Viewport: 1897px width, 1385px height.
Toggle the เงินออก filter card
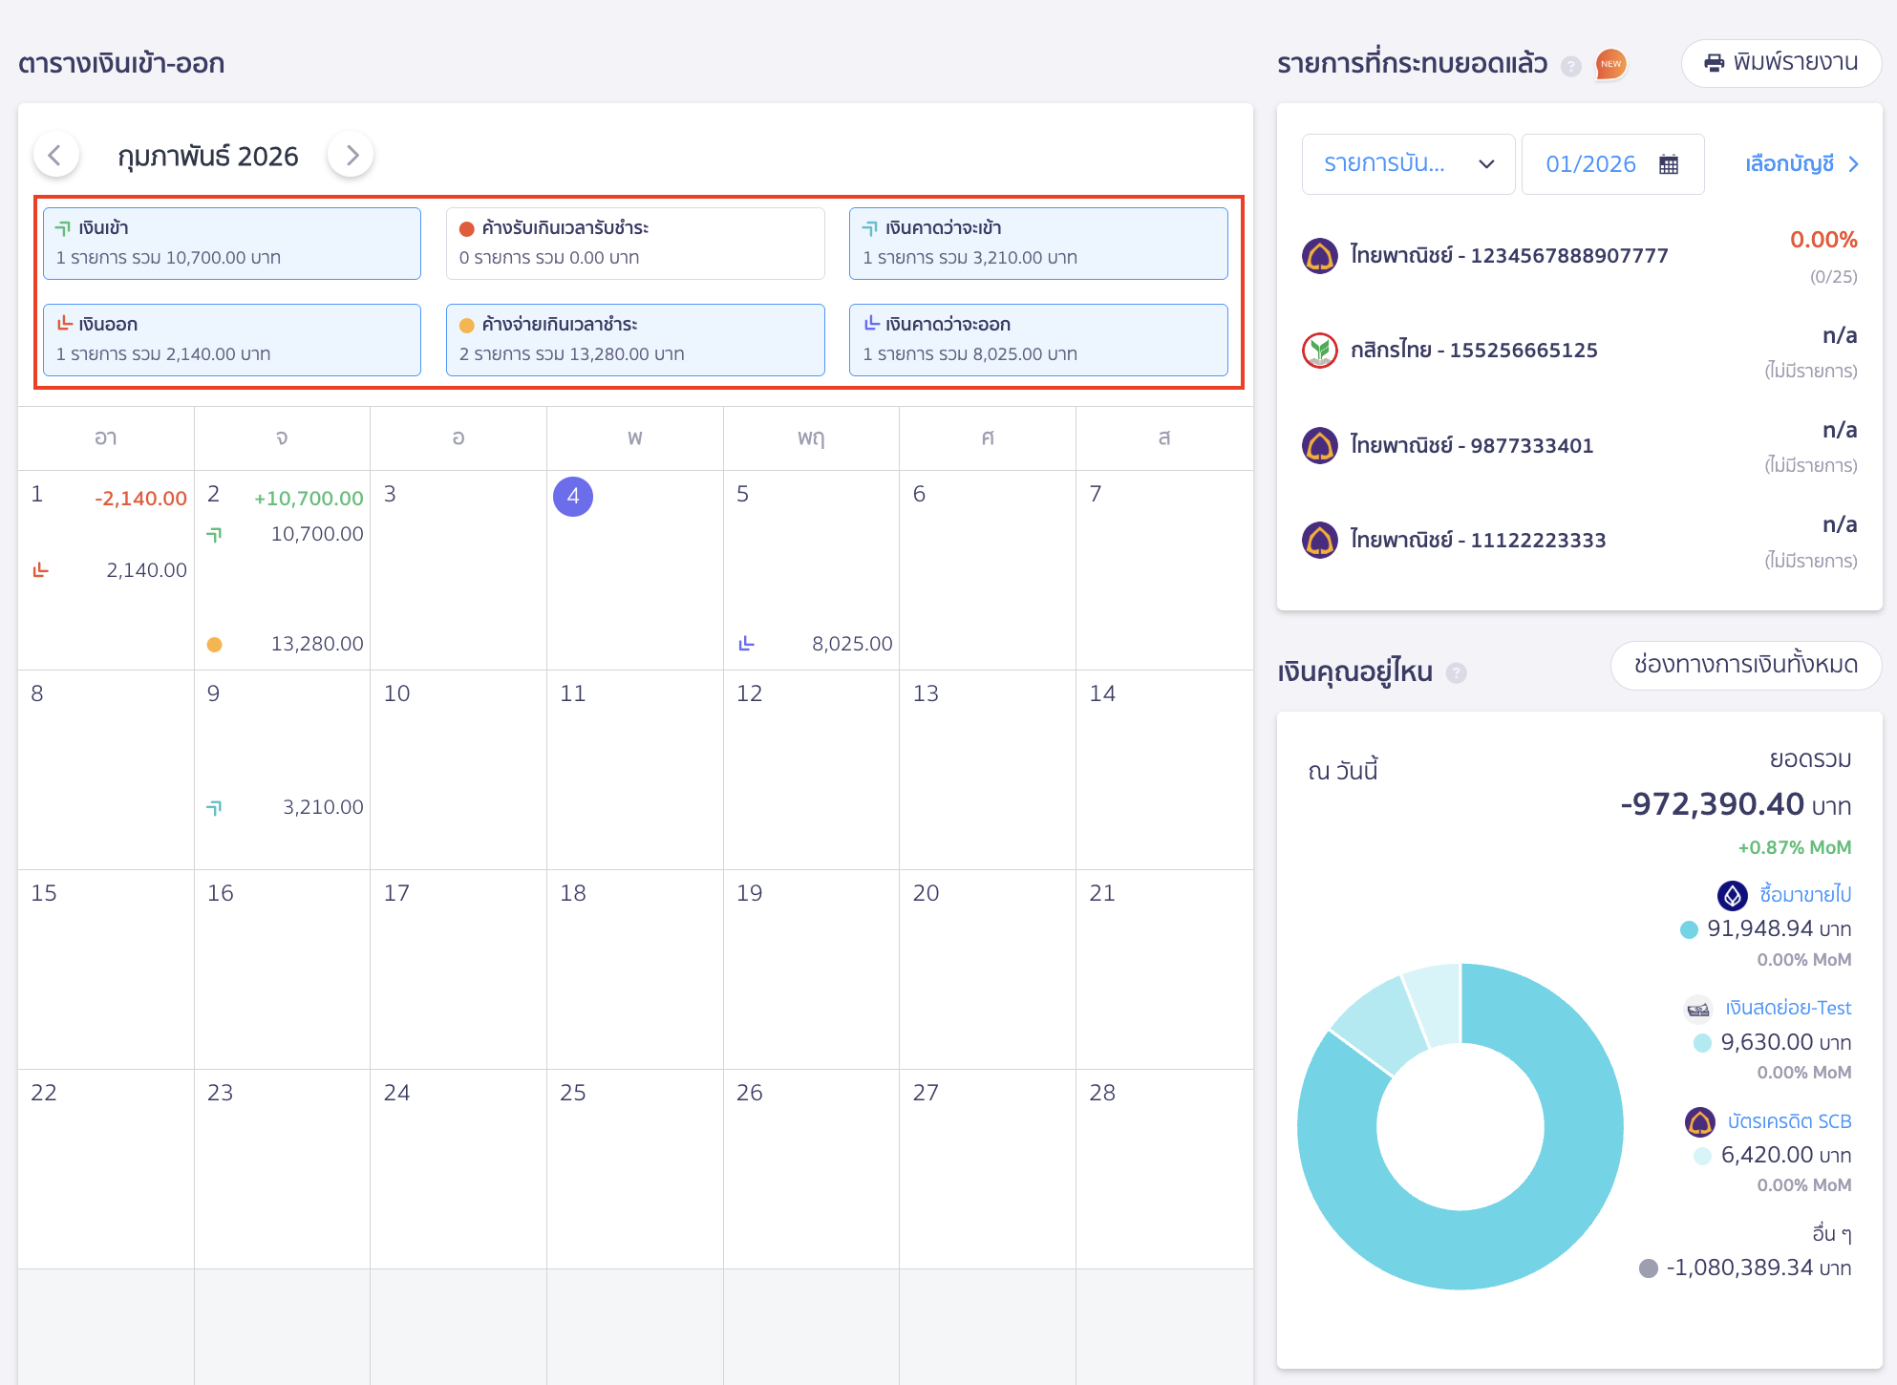click(231, 339)
